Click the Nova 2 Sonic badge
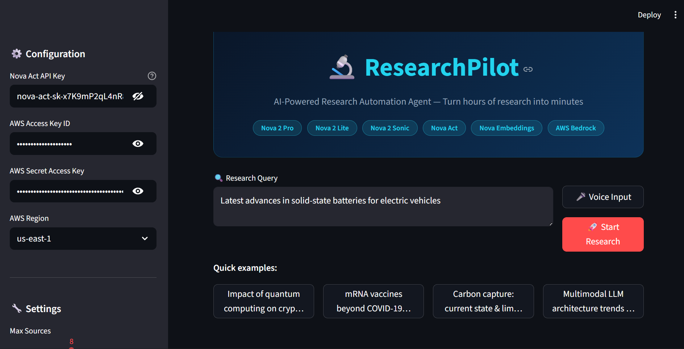This screenshot has height=349, width=684. pyautogui.click(x=390, y=128)
